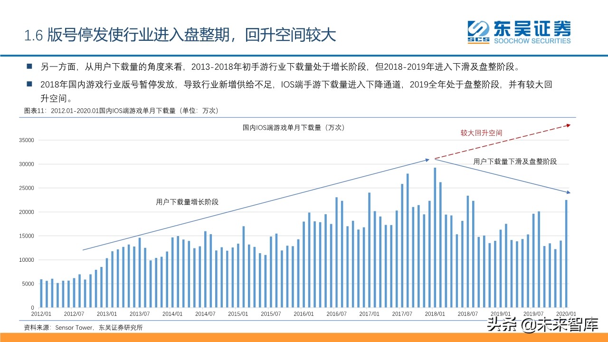The height and width of the screenshot is (342, 608).
Task: Click the 2014/01 x-axis label
Action: 172,314
